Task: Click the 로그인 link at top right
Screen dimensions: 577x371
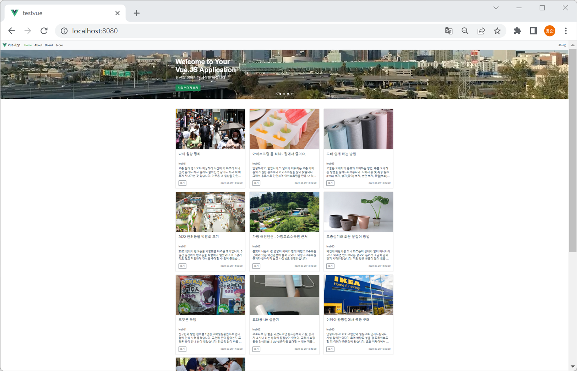Action: [x=562, y=45]
